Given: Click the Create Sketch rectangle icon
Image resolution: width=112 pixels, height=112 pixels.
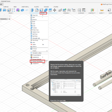Looking at the screenshot, I should tap(14, 10).
